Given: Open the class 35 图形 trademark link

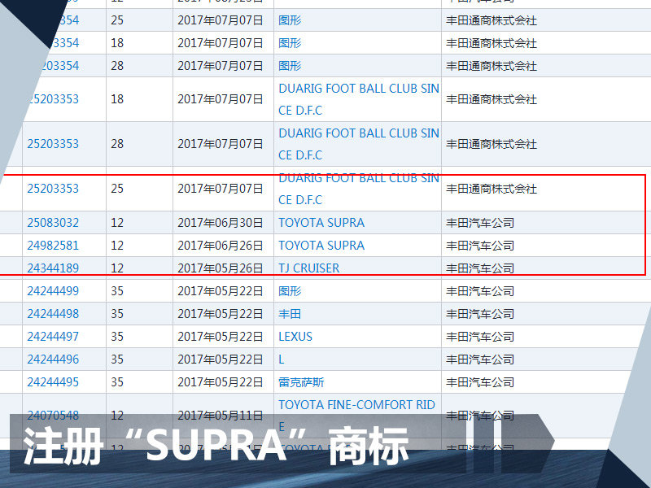Looking at the screenshot, I should click(290, 291).
